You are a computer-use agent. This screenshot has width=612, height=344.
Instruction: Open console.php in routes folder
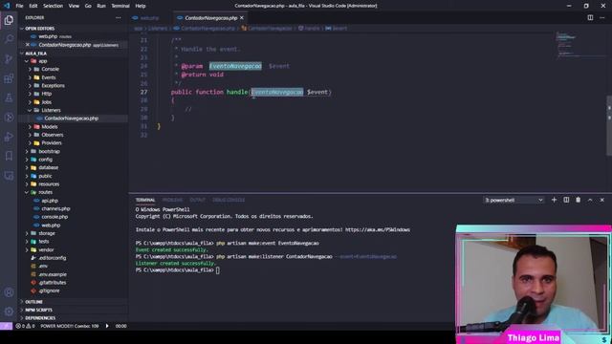click(55, 217)
